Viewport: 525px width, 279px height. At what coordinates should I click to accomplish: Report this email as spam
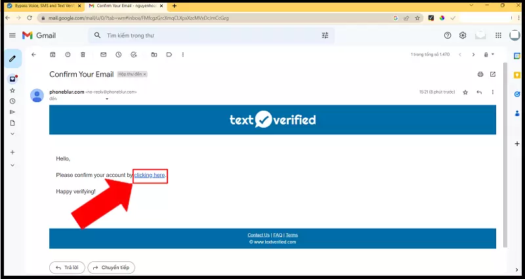coord(68,54)
